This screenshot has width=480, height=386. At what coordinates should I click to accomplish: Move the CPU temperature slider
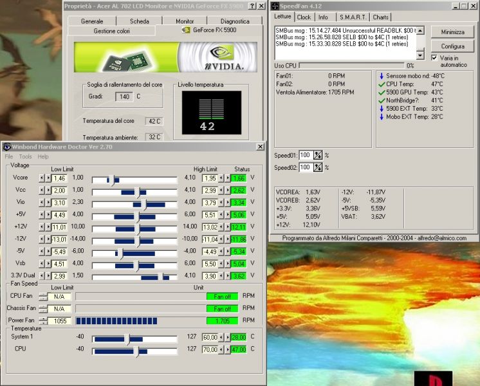(136, 351)
